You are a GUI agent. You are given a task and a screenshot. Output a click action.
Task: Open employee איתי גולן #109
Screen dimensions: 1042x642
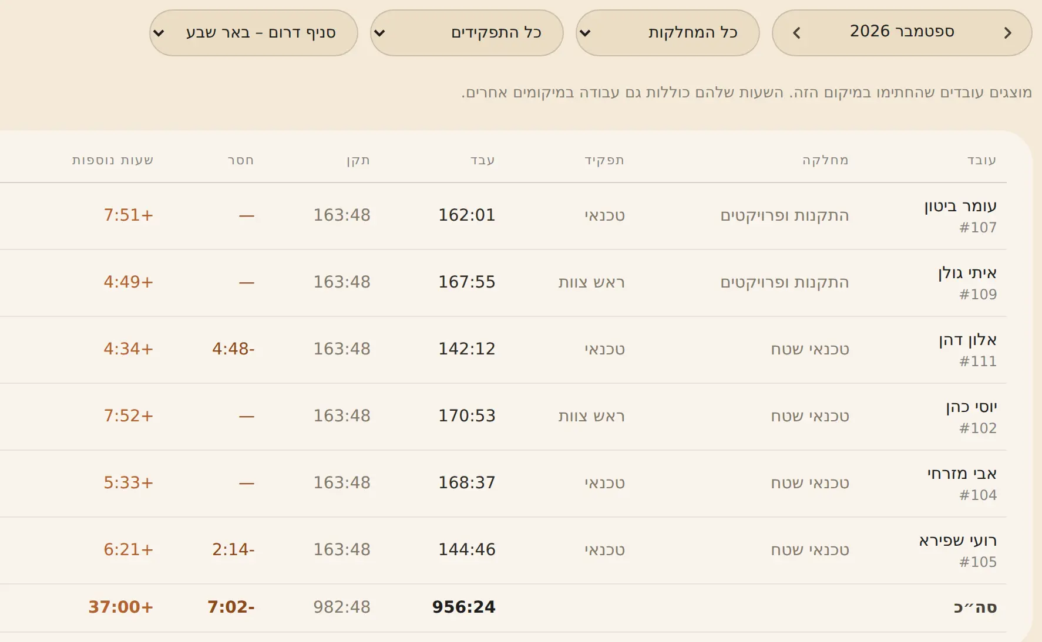pyautogui.click(x=967, y=283)
